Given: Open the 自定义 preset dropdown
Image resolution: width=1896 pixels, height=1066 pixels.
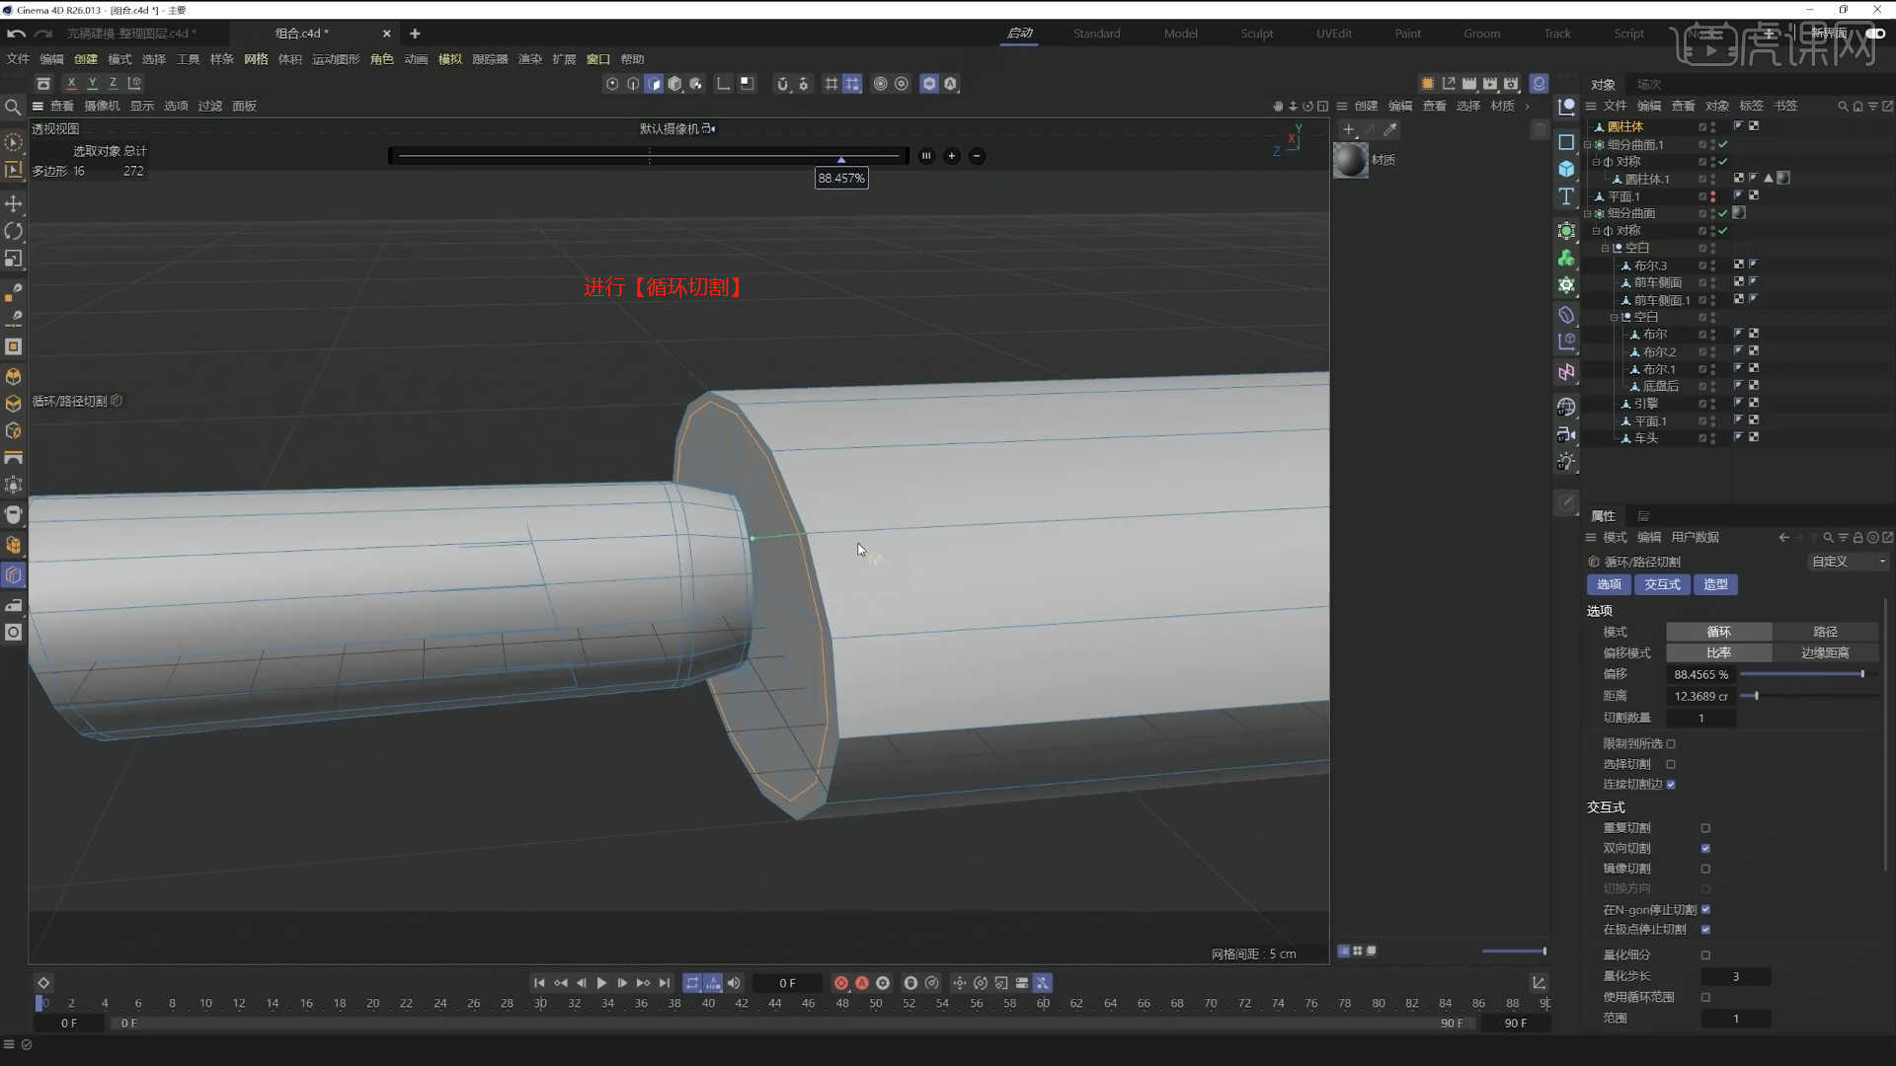Looking at the screenshot, I should click(1848, 562).
